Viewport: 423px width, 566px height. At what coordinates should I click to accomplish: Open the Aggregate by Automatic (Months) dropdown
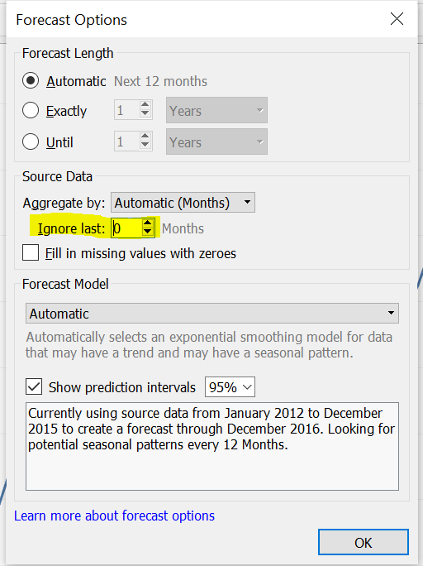point(183,203)
